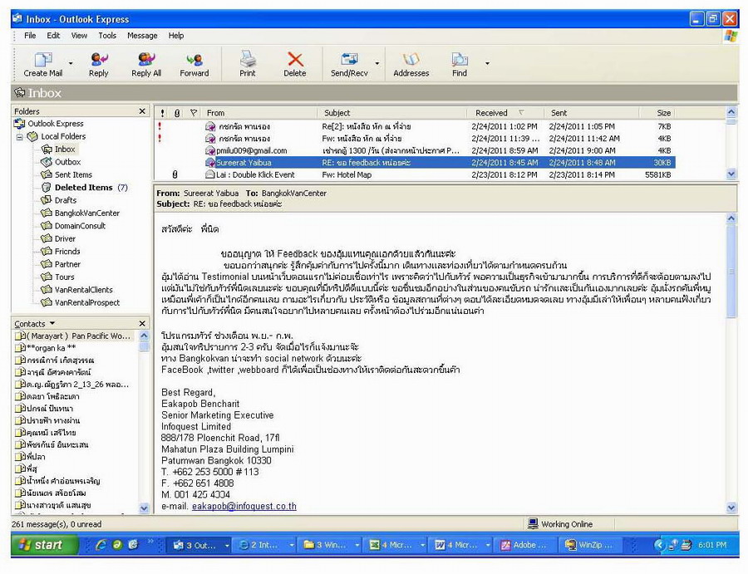Open the File menu
Screen dimensions: 748x574
30,35
